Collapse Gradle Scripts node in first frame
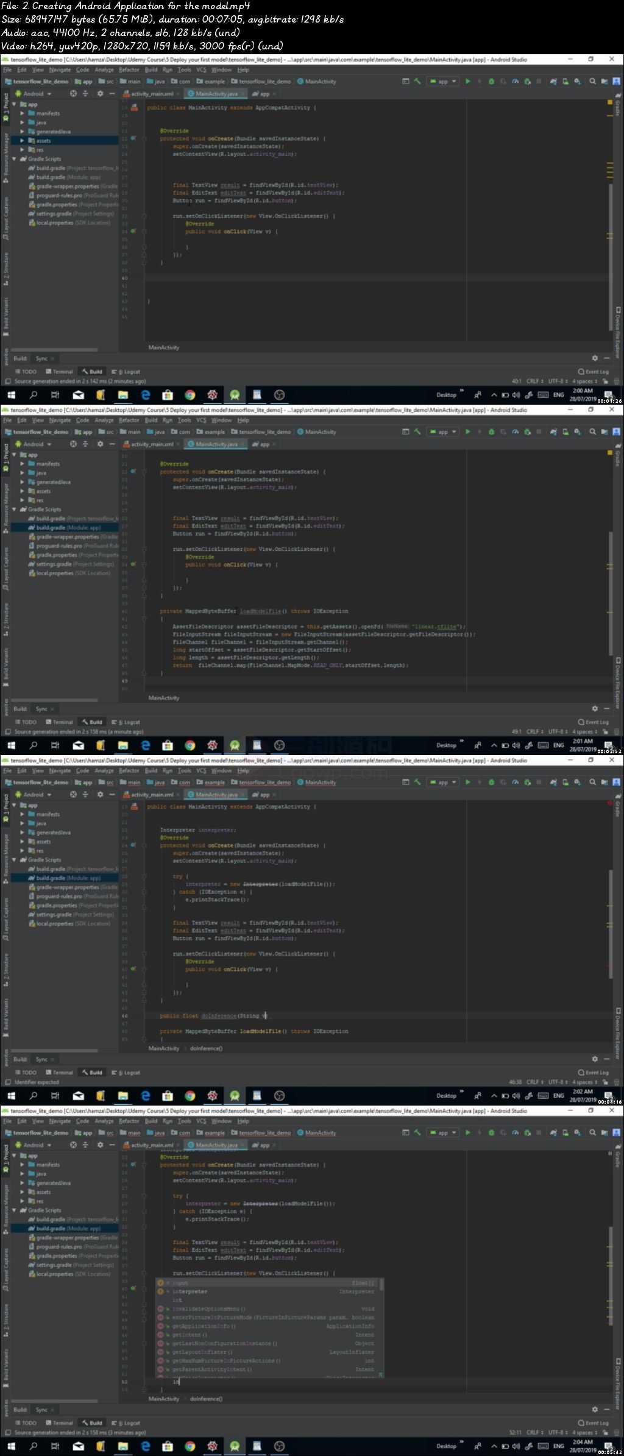Screen dimensions: 624x1456 [x=15, y=159]
